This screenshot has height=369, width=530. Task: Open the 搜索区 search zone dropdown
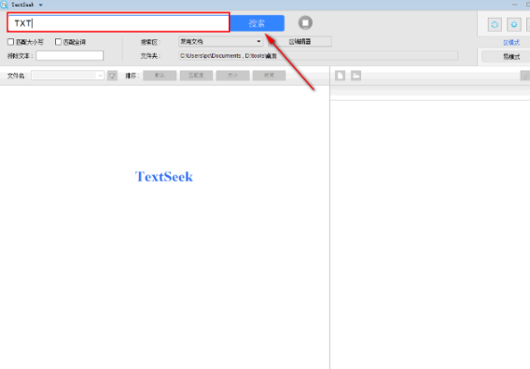tap(221, 42)
